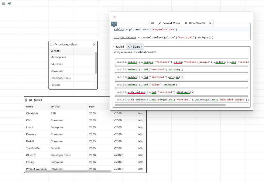
Task: Select the Developer Tools cell in unique_values
Action: pyautogui.click(x=61, y=78)
